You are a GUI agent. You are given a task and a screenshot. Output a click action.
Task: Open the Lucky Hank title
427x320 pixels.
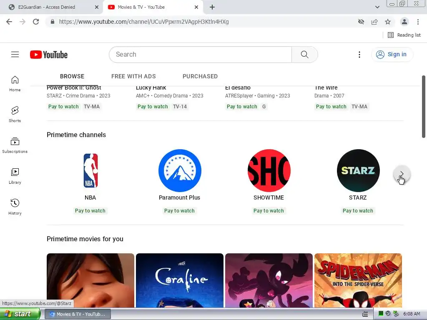pyautogui.click(x=151, y=88)
